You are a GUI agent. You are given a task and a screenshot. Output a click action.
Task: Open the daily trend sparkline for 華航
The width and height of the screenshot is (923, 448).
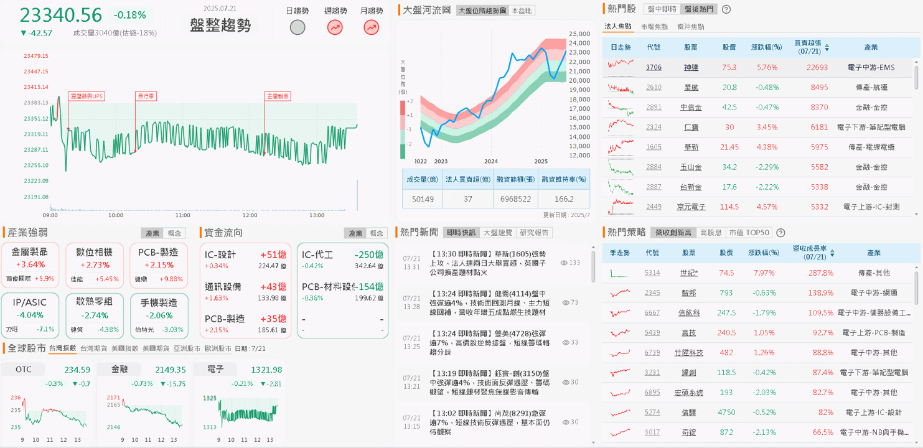pyautogui.click(x=621, y=87)
